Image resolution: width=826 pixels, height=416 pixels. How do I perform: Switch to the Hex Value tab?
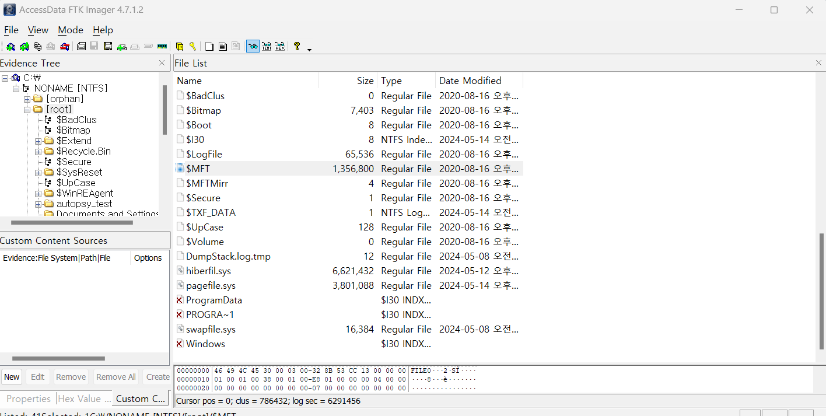[84, 398]
